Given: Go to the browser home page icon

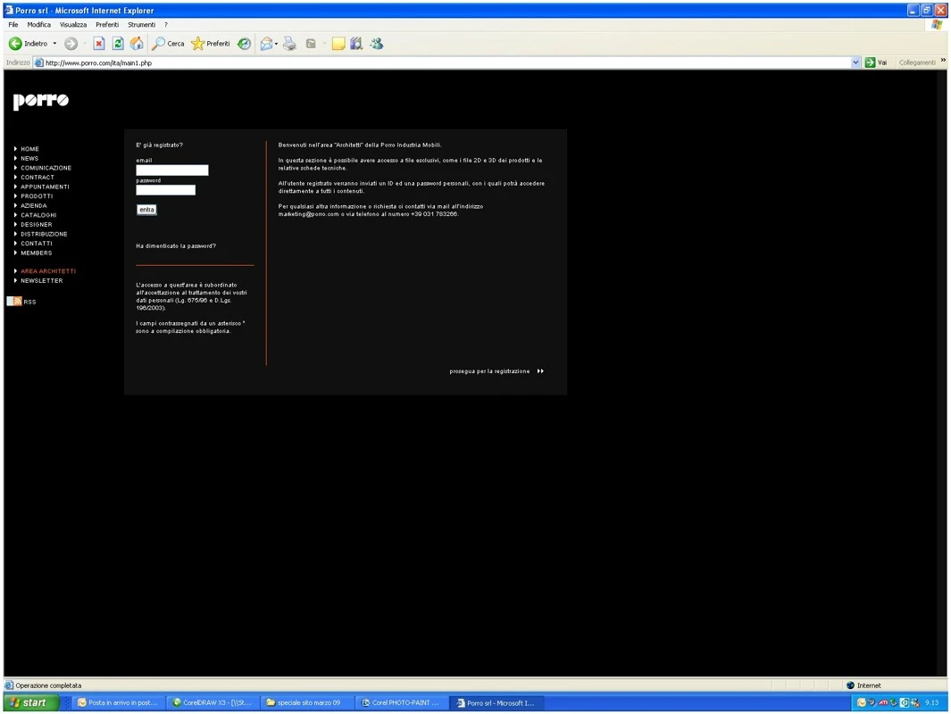Looking at the screenshot, I should click(137, 44).
